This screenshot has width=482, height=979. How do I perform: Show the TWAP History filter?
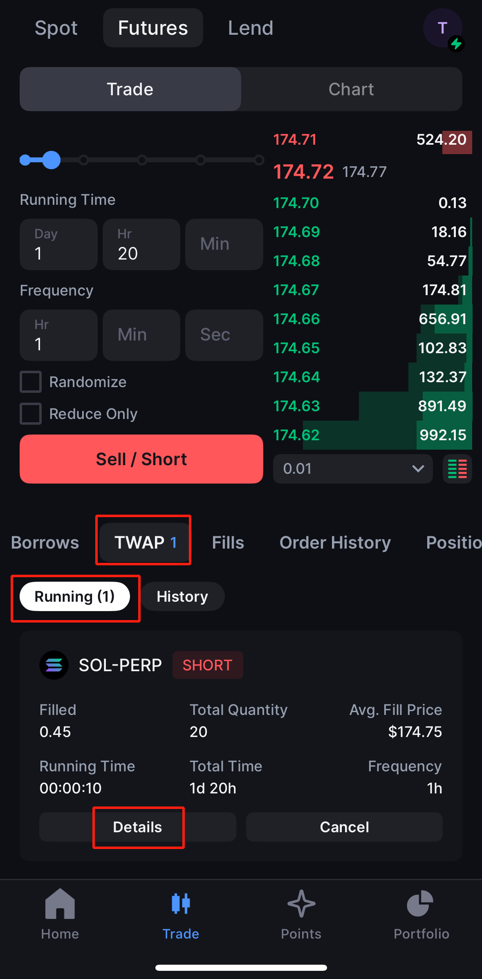click(182, 596)
